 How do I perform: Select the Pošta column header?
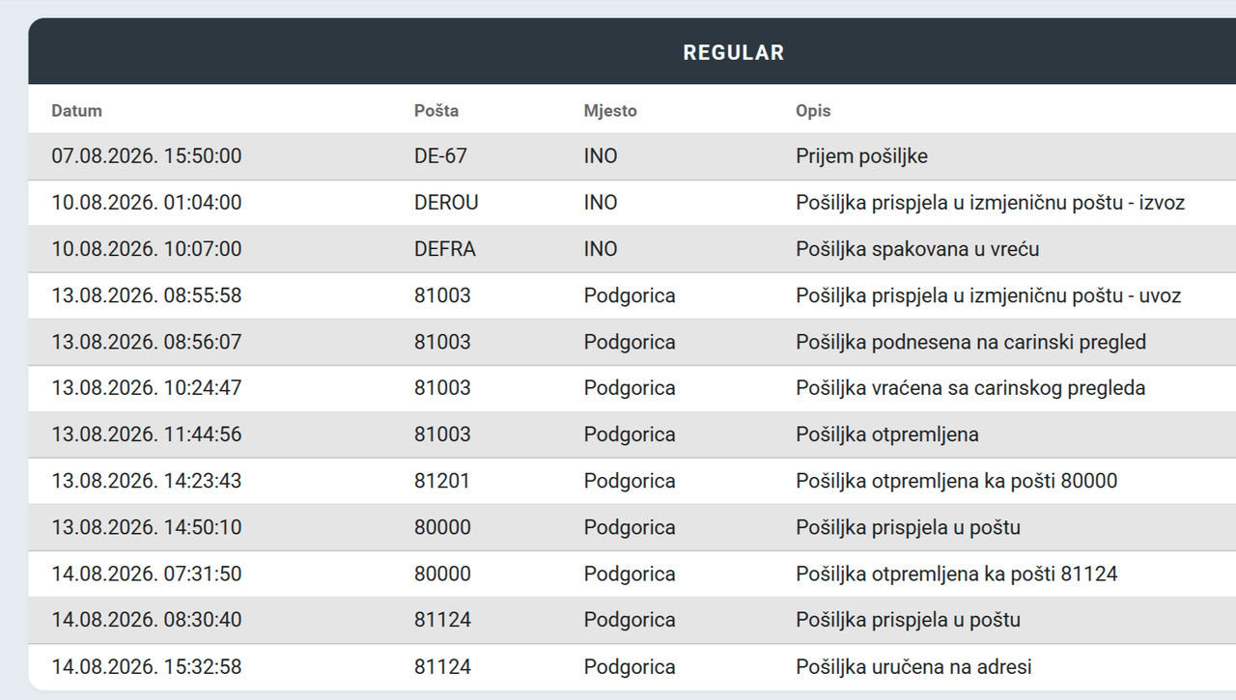[436, 111]
